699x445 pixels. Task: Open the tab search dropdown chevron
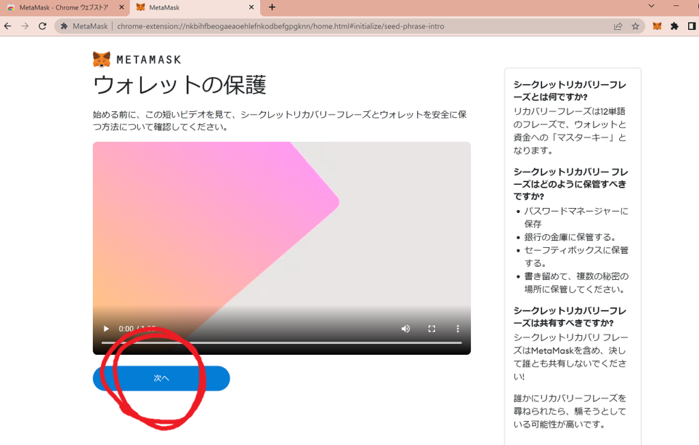[651, 6]
